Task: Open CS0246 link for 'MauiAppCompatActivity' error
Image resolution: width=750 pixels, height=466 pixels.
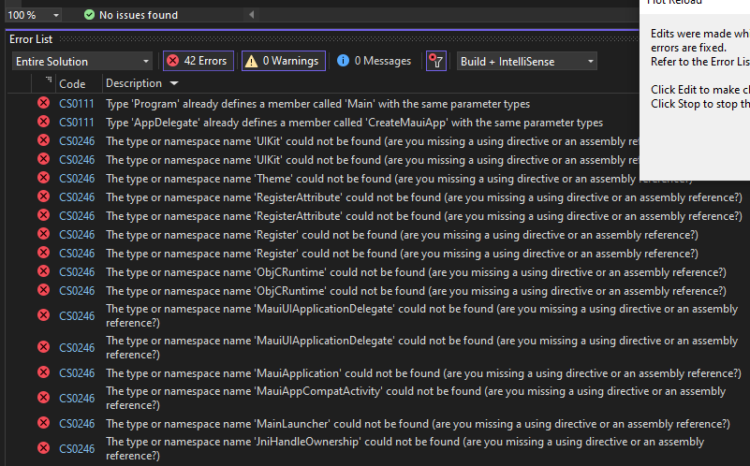Action: pos(77,398)
